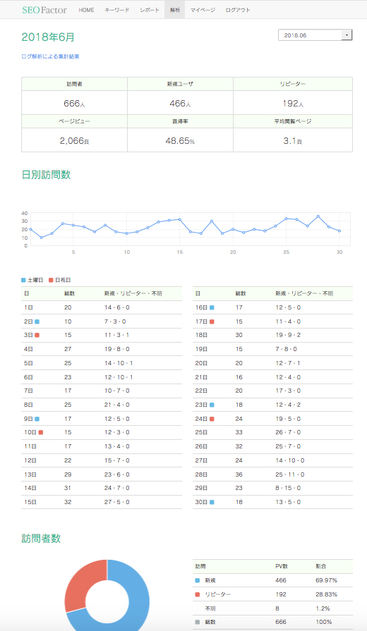Click the blue Saturday marker beside 16日
This screenshot has width=367, height=631.
(x=212, y=307)
